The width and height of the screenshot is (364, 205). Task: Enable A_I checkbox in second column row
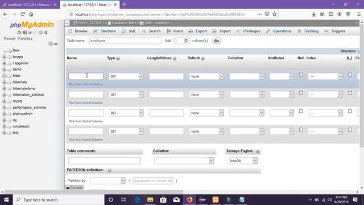point(350,93)
